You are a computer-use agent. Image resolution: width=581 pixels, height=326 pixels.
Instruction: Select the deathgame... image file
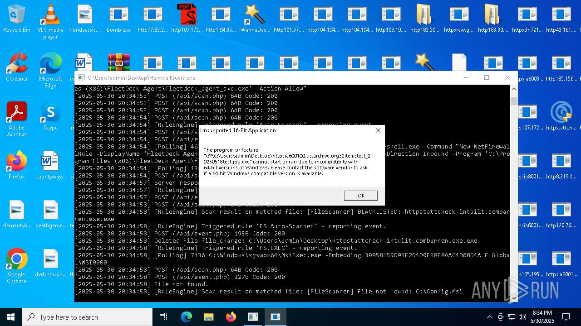pos(50,215)
